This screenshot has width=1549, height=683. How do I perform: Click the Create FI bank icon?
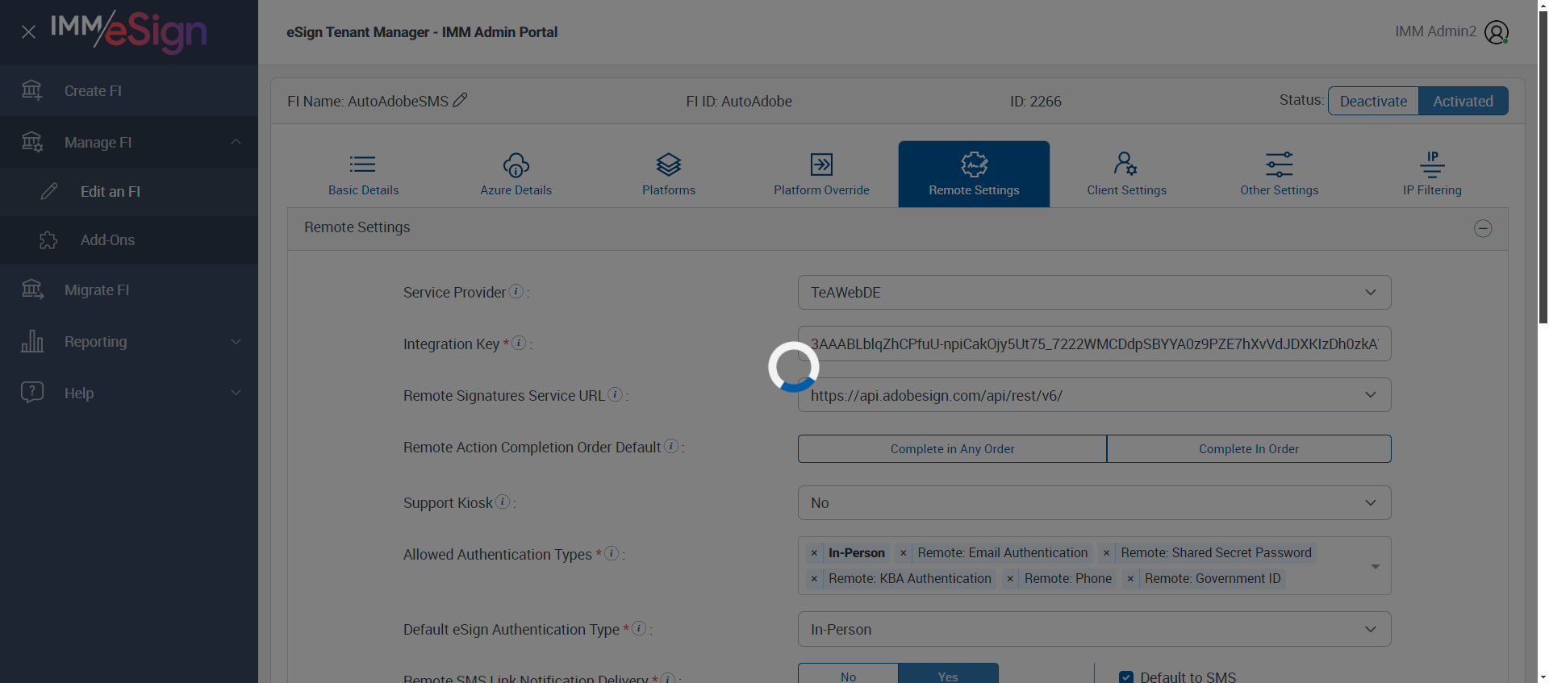32,90
